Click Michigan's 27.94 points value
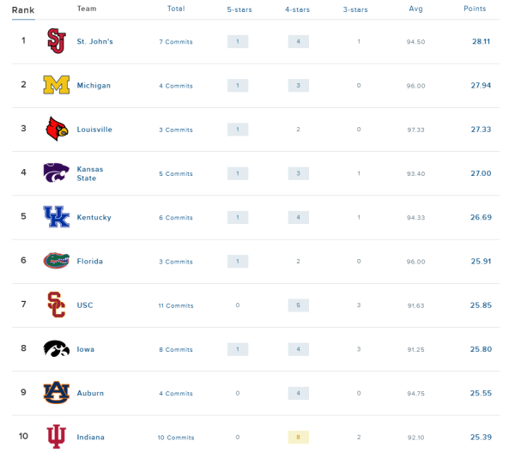This screenshot has width=515, height=459. click(481, 86)
